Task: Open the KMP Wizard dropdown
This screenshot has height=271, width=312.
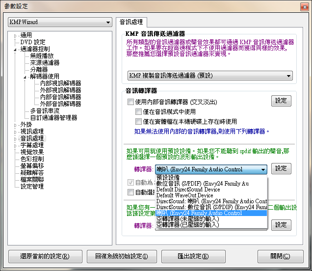Action: pos(60,22)
